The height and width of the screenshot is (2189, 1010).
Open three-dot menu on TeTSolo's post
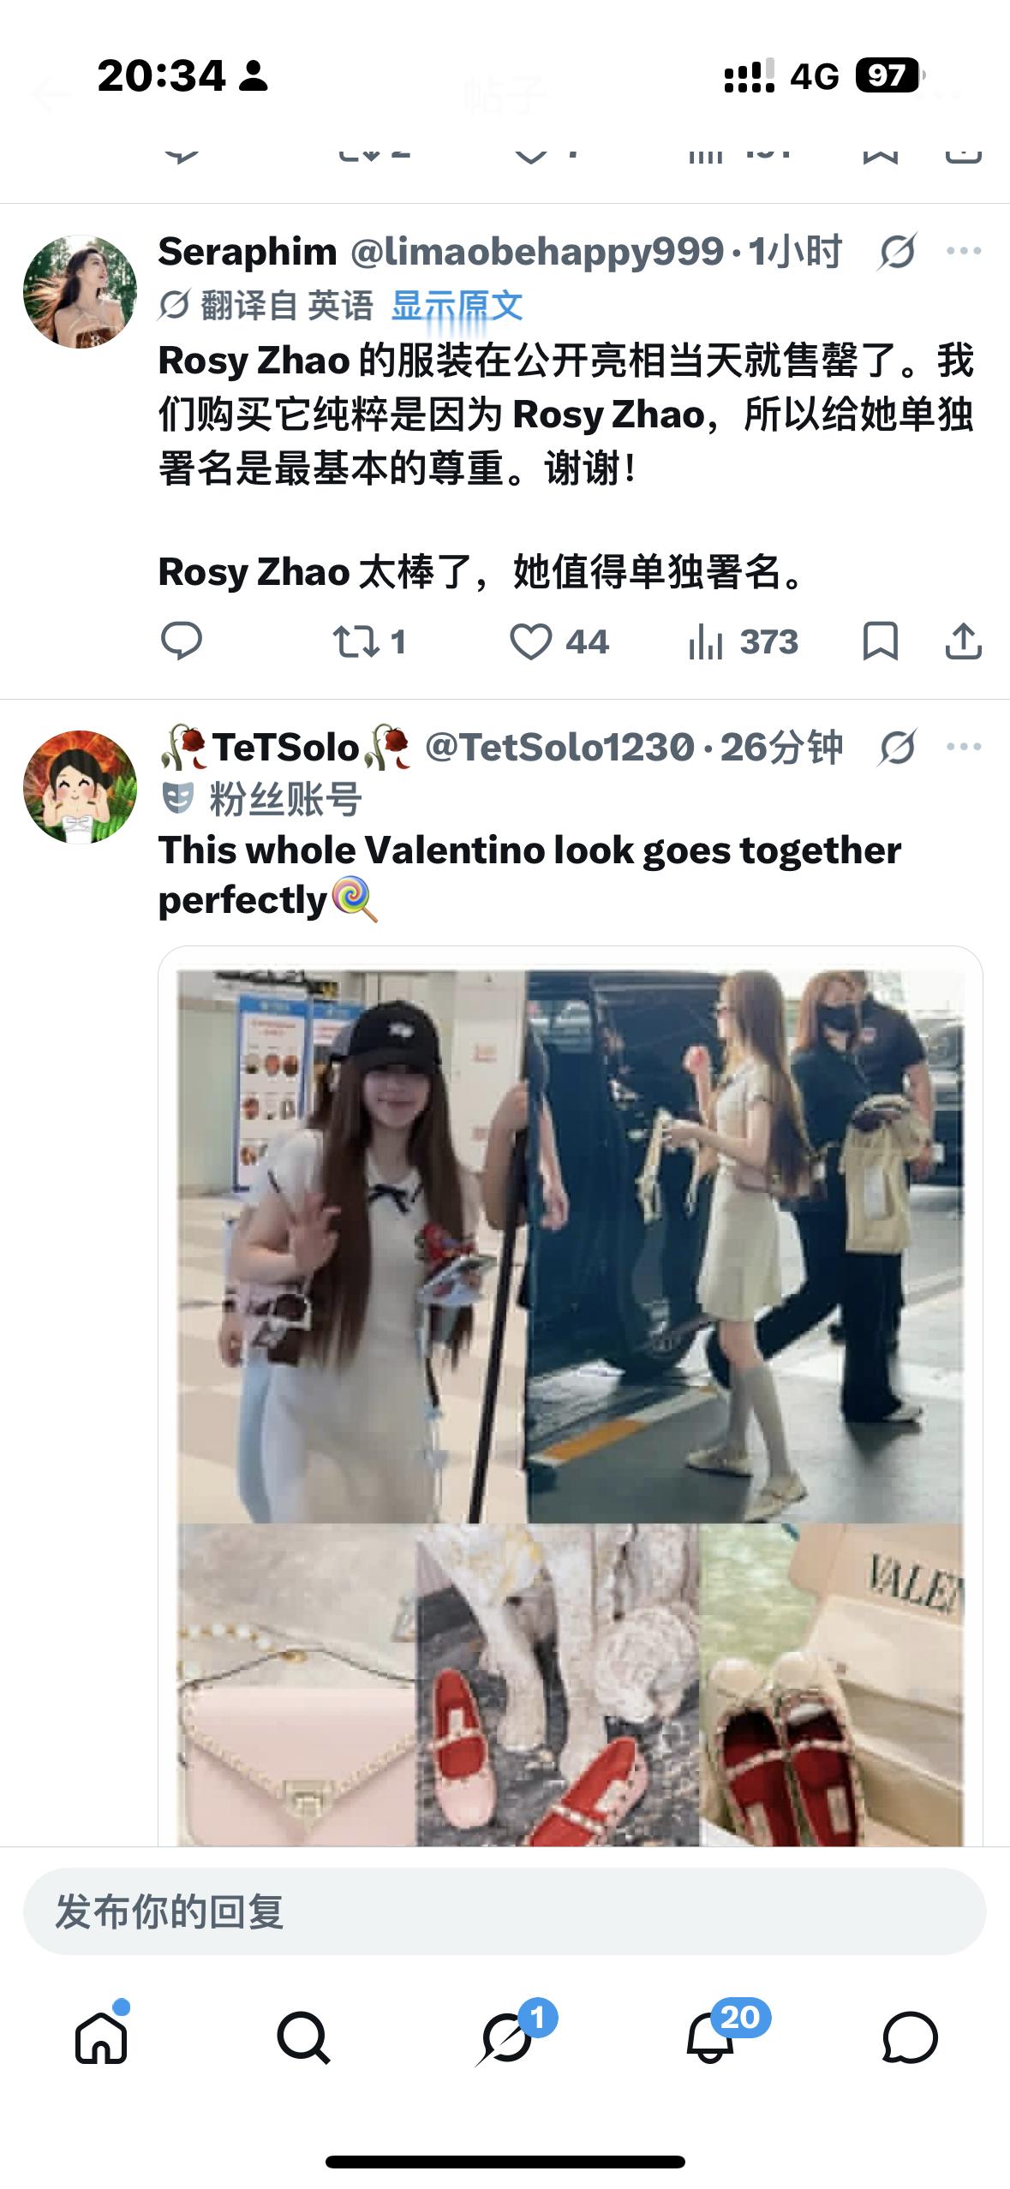tap(964, 747)
